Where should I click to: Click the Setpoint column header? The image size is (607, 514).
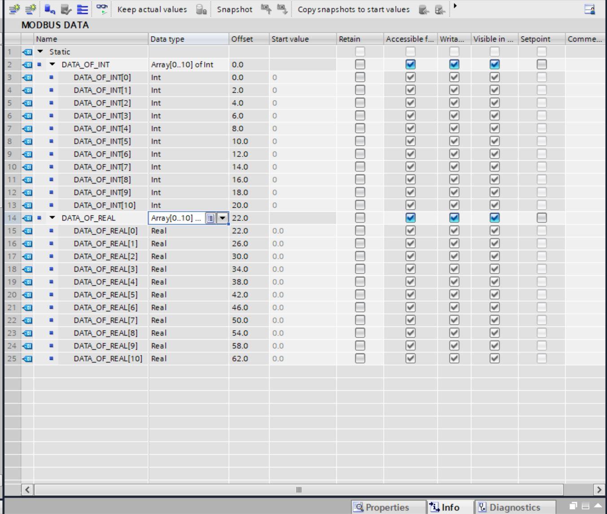541,39
